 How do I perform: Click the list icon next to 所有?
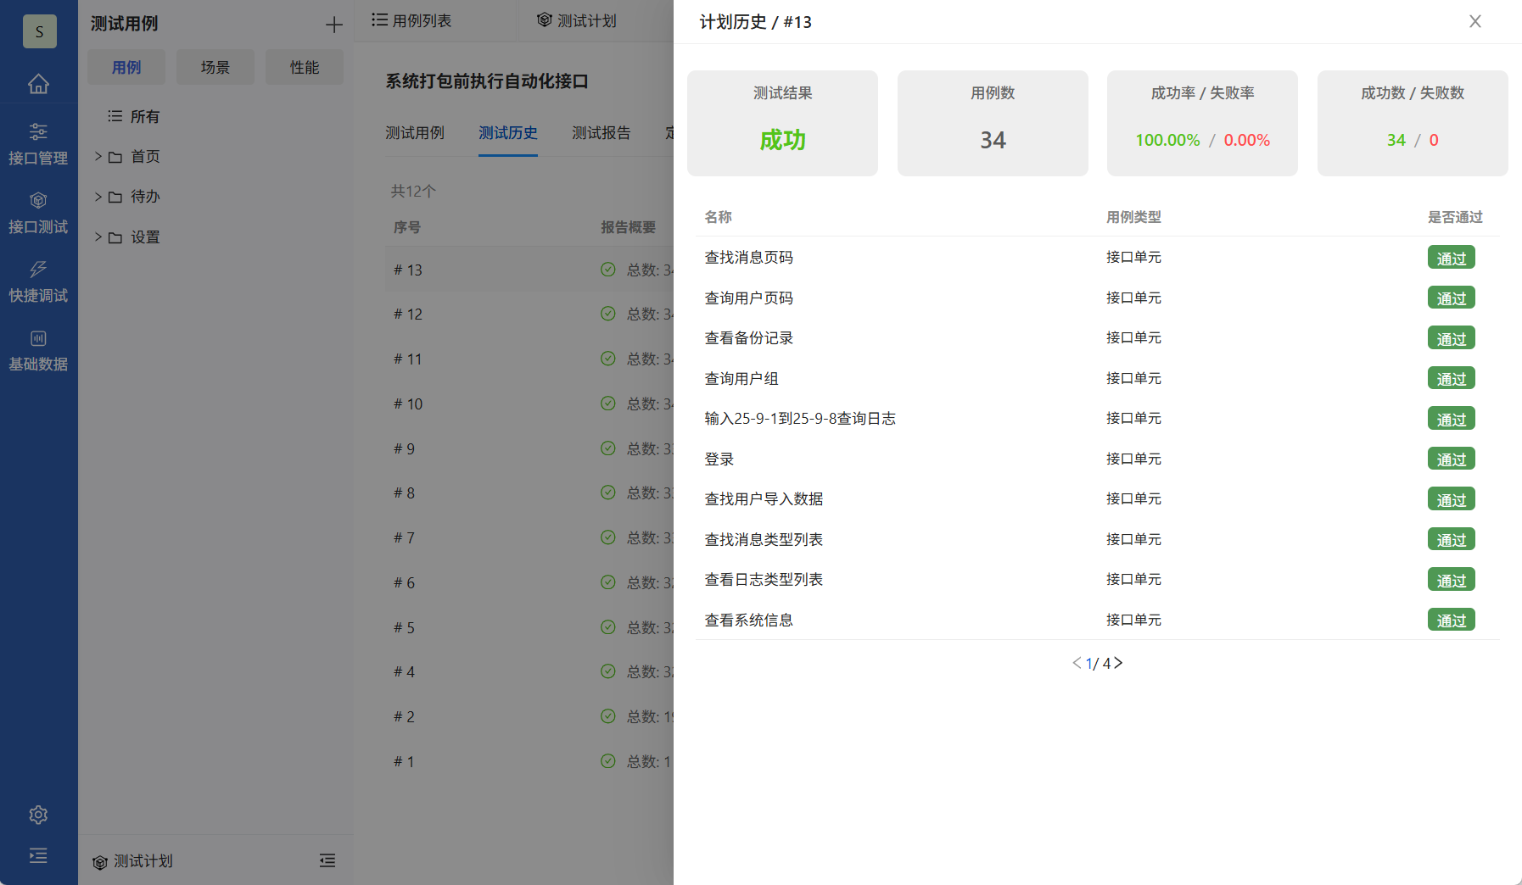(x=115, y=116)
